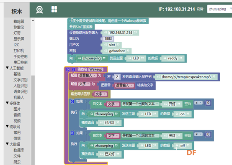Click the siot username field
The width and height of the screenshot is (232, 165).
(x=112, y=45)
